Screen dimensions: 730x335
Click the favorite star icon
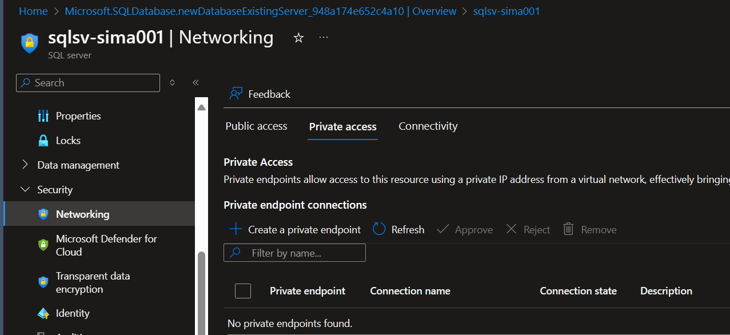(298, 38)
